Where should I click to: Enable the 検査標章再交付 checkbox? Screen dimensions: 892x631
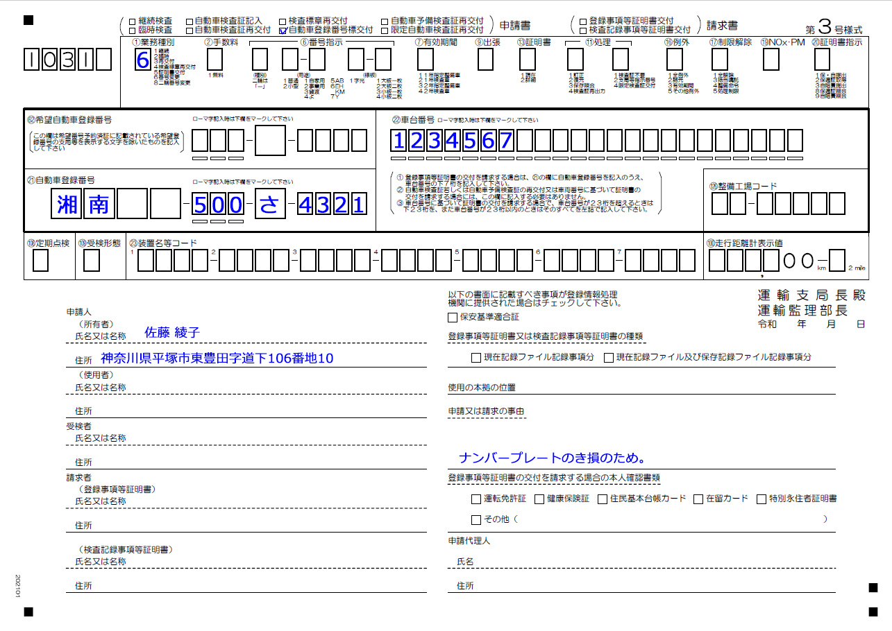[x=283, y=21]
